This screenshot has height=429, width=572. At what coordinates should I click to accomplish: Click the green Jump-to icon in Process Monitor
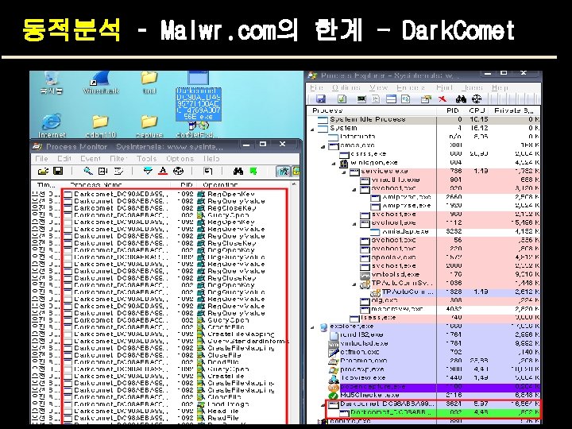[x=253, y=171]
